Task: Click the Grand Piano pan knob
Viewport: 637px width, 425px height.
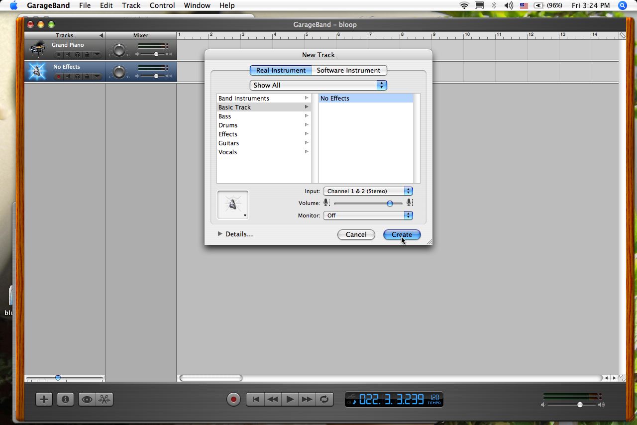Action: [118, 50]
